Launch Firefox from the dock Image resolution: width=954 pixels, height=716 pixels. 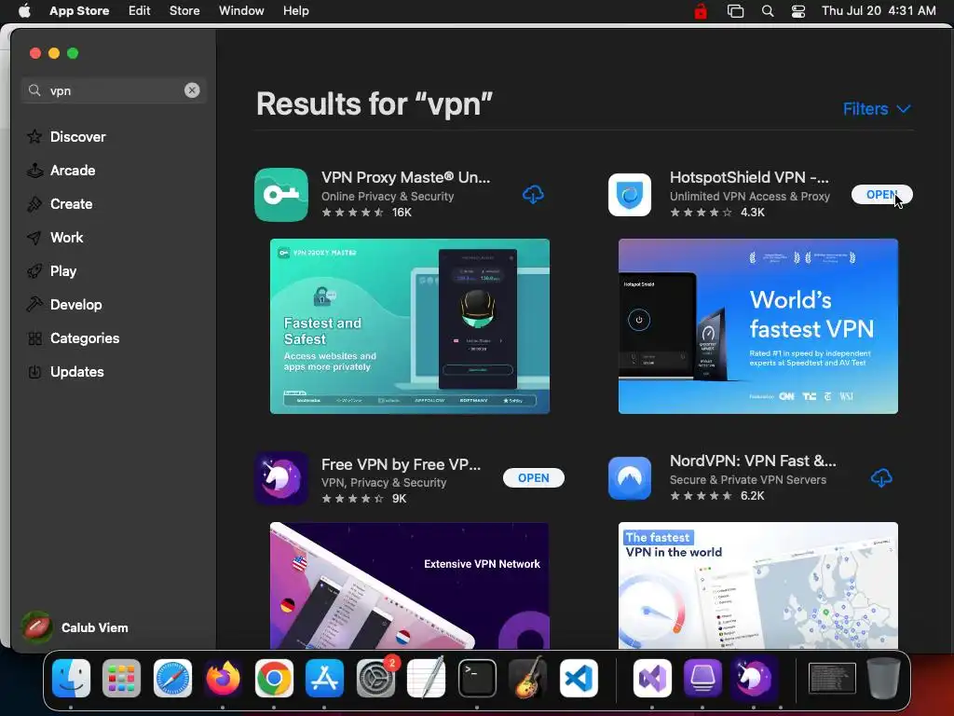pos(224,679)
